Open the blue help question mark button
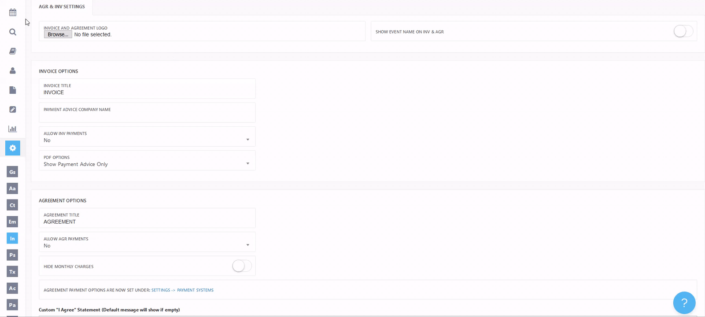The width and height of the screenshot is (705, 317). pos(684,302)
